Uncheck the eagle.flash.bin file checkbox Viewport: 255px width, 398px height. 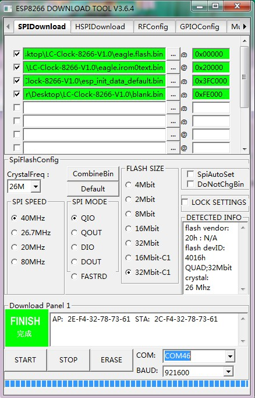tap(17, 54)
